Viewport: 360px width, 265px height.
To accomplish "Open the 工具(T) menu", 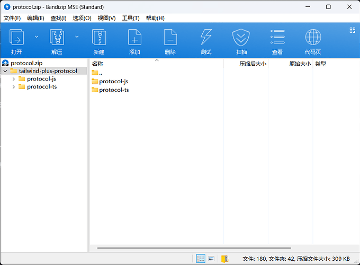I will pyautogui.click(x=131, y=18).
